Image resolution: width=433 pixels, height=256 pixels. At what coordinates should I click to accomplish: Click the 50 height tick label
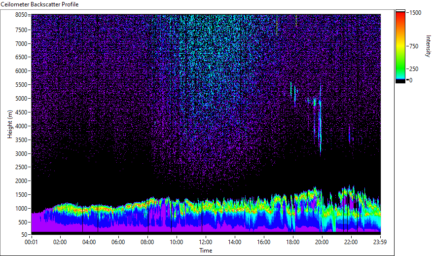click(24, 235)
